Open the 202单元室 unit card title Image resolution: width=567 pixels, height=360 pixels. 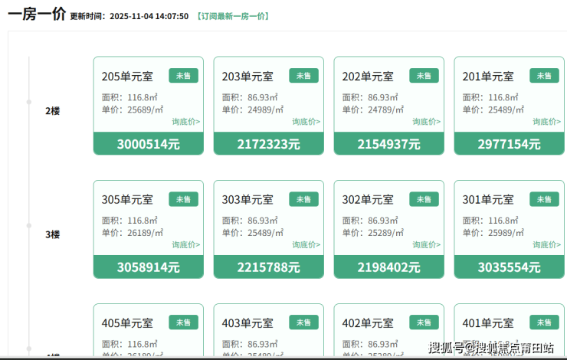tap(368, 77)
